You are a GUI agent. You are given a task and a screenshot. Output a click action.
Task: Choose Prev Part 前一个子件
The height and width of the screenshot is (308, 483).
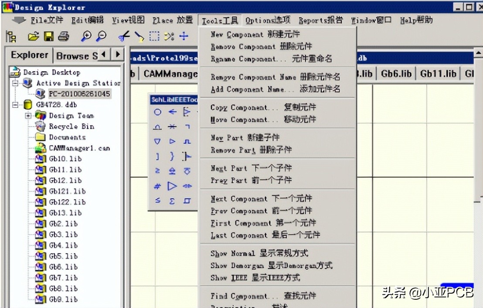(251, 180)
